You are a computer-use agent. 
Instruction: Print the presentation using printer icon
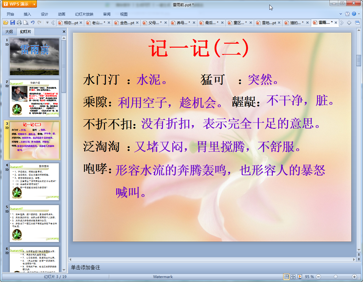[x=19, y=23]
